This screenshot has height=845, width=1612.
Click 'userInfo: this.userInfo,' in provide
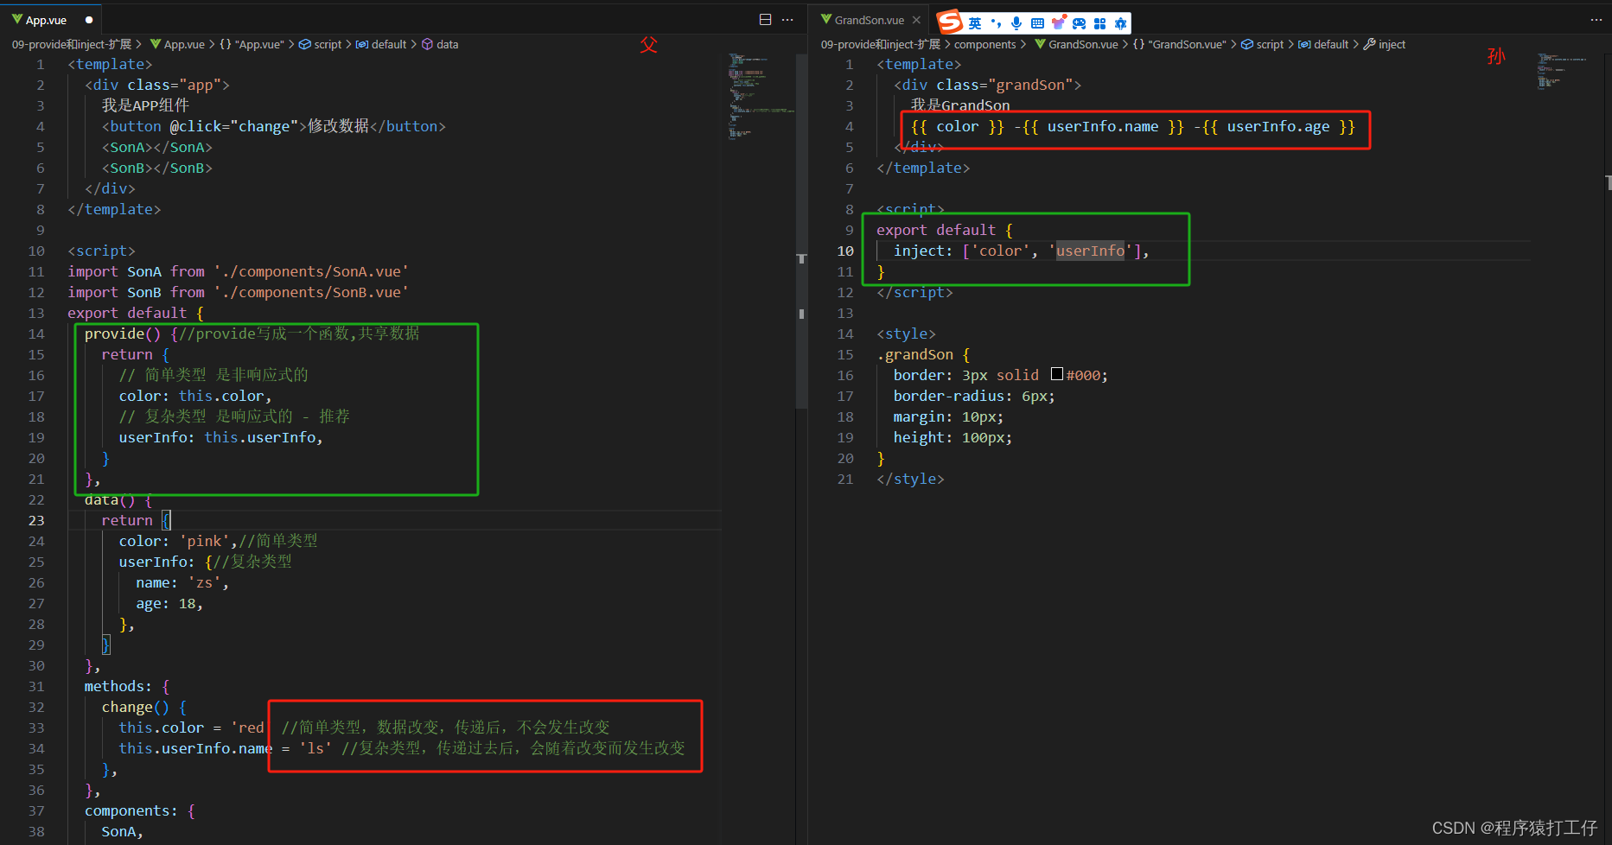[220, 437]
